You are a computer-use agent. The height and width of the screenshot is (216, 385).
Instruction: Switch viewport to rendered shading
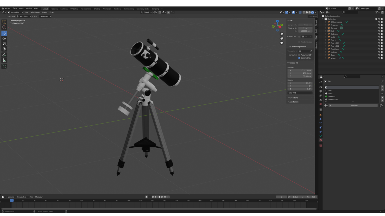312,12
